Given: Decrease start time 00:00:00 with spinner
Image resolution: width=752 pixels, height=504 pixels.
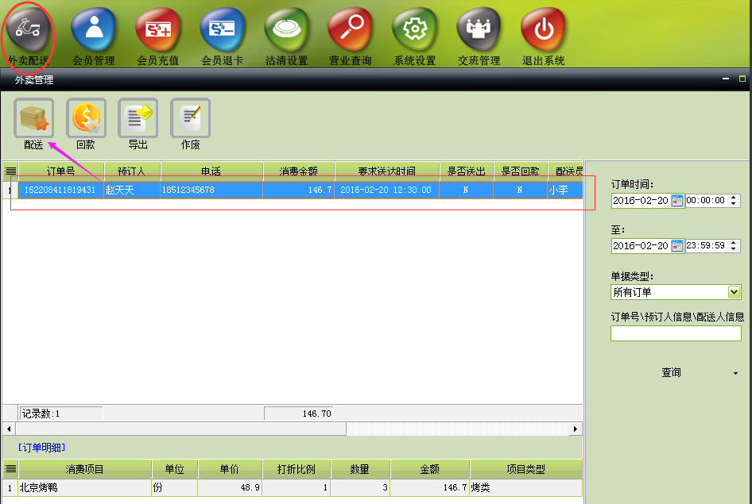Looking at the screenshot, I should click(733, 204).
